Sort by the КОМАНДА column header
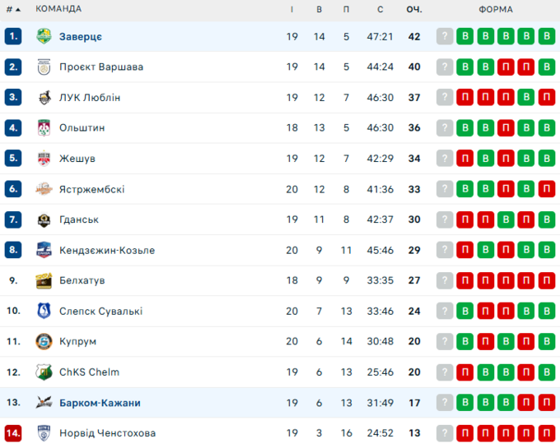Screen dimensions: 560x448 coord(58,9)
